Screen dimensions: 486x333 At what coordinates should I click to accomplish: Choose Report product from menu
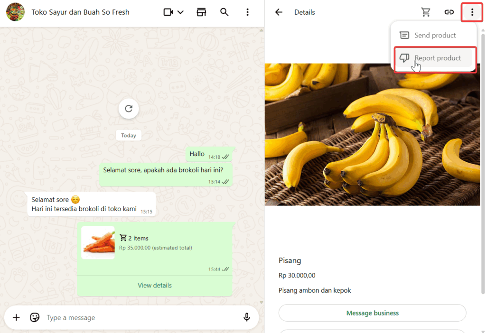coord(437,58)
